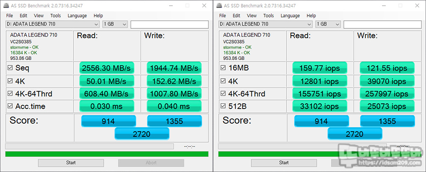Click read score 914 in left window
426x172 pixels.
click(108, 121)
